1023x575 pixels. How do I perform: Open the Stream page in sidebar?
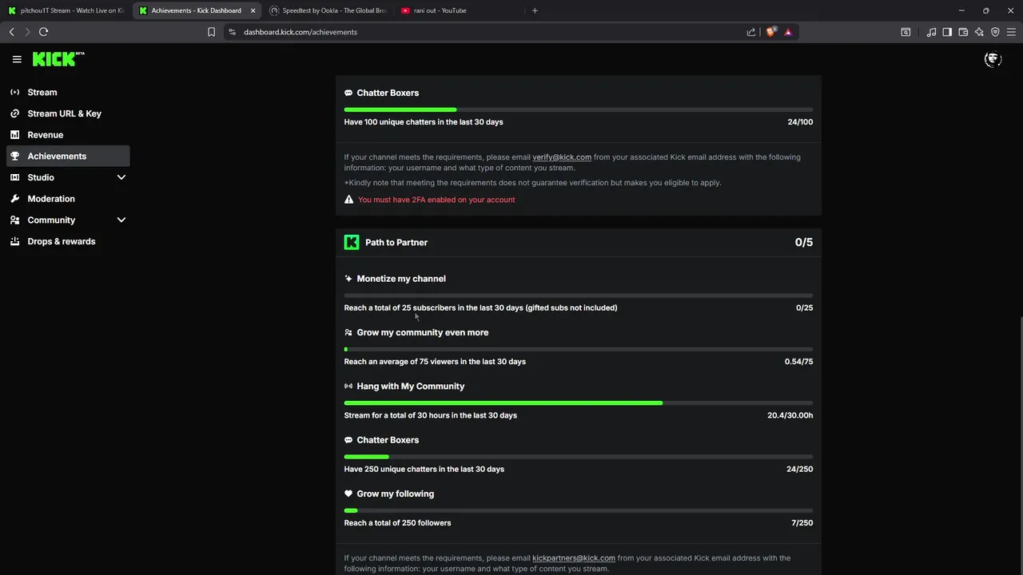pyautogui.click(x=42, y=93)
